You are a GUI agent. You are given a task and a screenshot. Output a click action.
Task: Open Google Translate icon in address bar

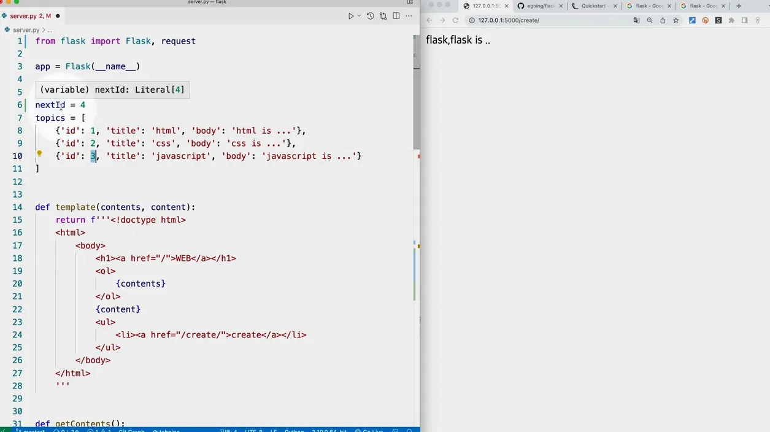pyautogui.click(x=637, y=20)
